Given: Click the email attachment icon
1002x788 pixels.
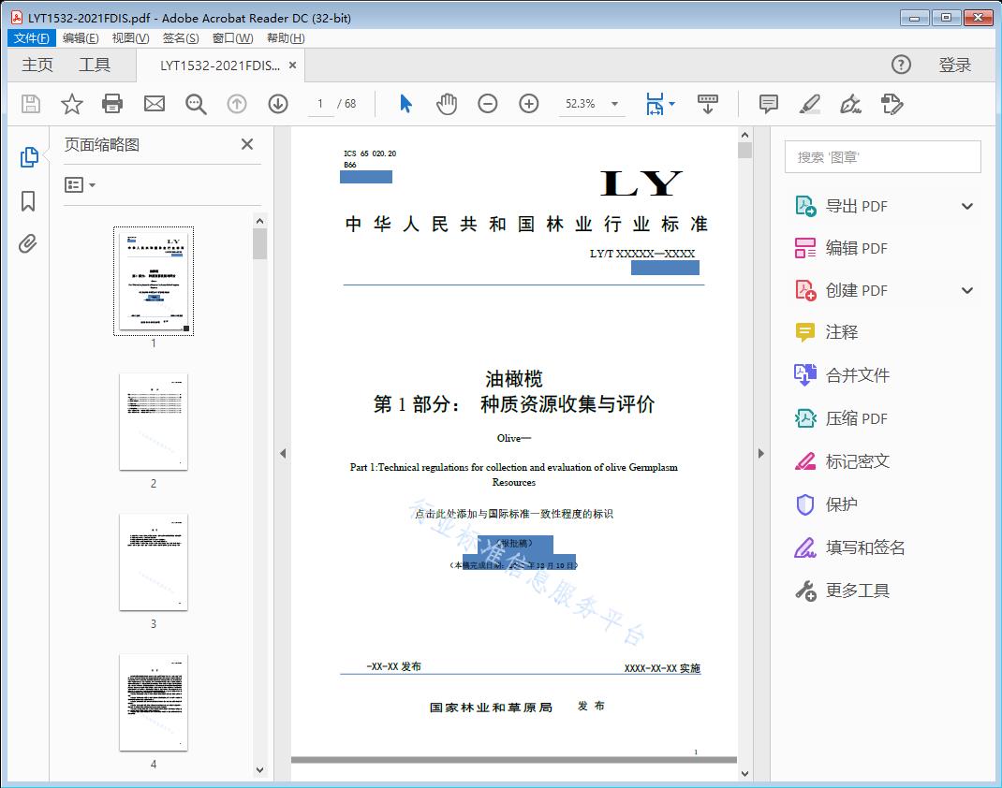Looking at the screenshot, I should (154, 104).
